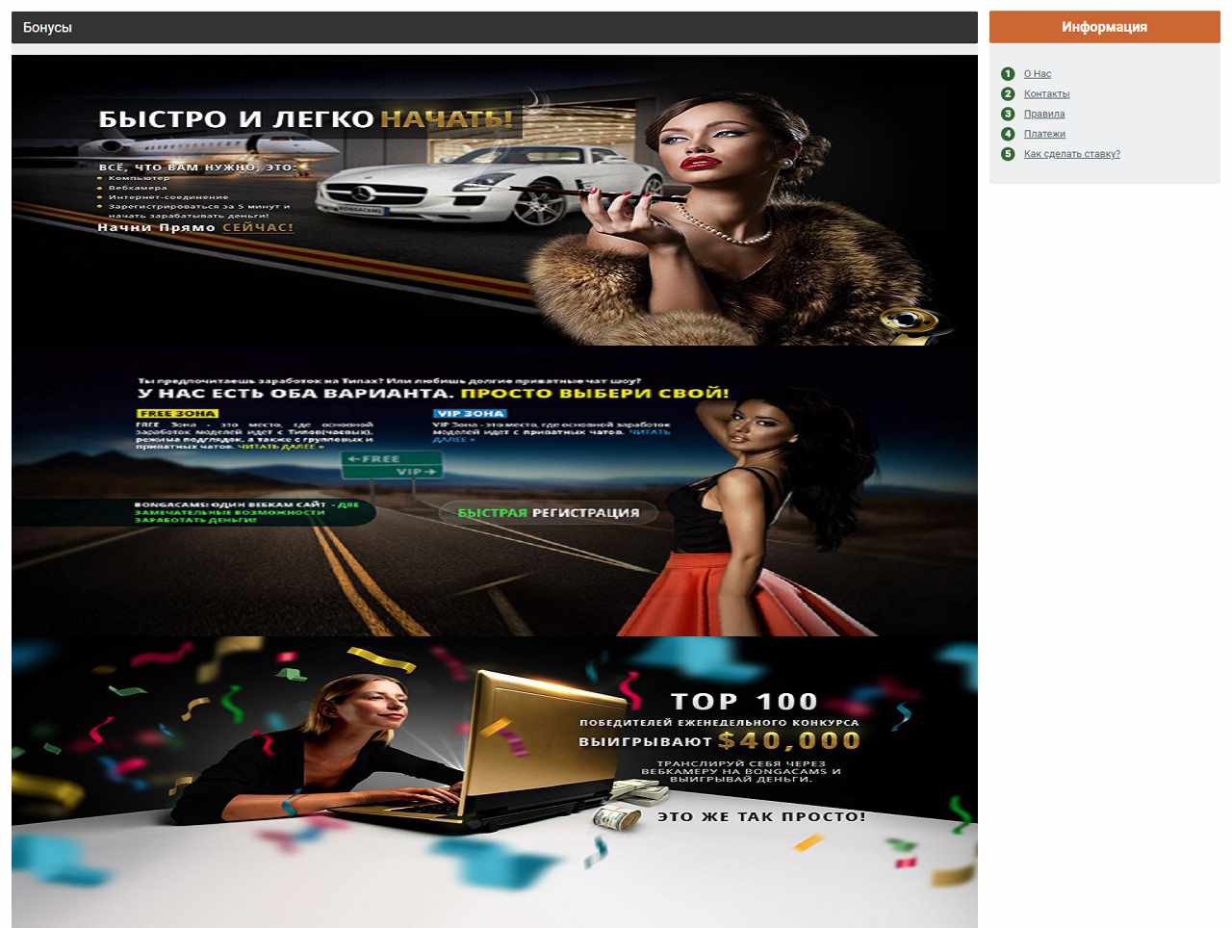This screenshot has width=1232, height=928.
Task: Click the number 1 bullet icon
Action: tap(1008, 74)
